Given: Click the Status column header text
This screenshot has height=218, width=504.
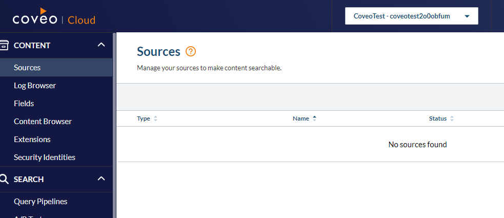Looking at the screenshot, I should click(438, 118).
